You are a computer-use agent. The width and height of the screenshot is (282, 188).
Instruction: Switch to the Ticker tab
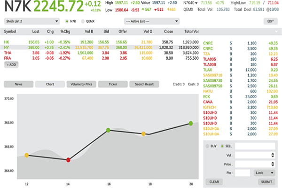[x=113, y=84]
